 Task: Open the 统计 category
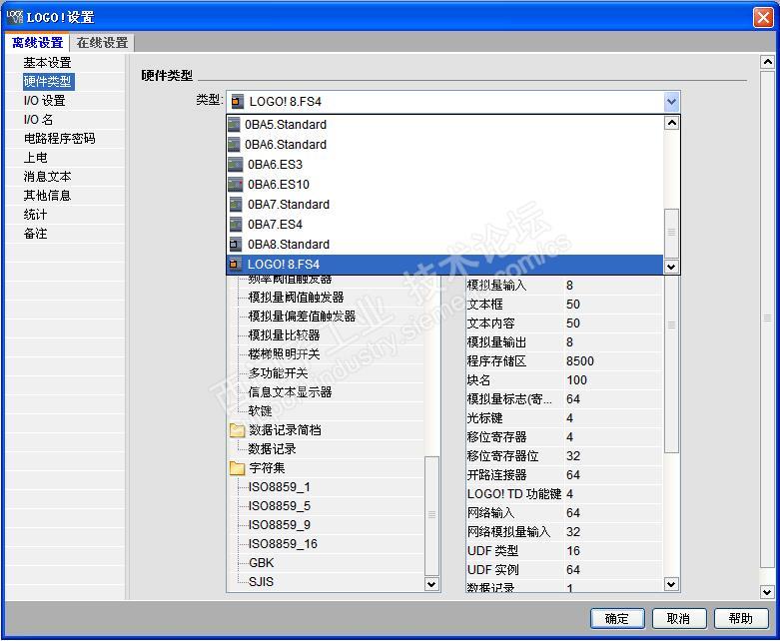click(x=35, y=215)
